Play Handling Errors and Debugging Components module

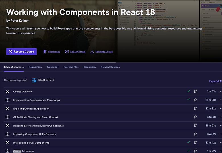[7, 125]
